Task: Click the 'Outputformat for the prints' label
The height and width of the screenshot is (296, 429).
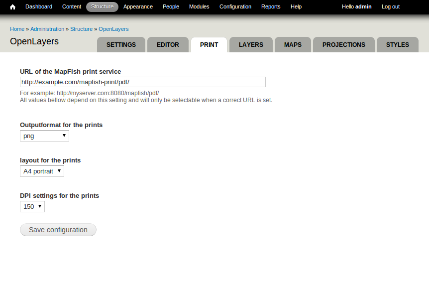Action: (61, 125)
